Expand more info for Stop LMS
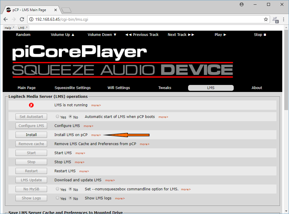Screen dimensions: 289x214 pyautogui.click(x=80, y=162)
